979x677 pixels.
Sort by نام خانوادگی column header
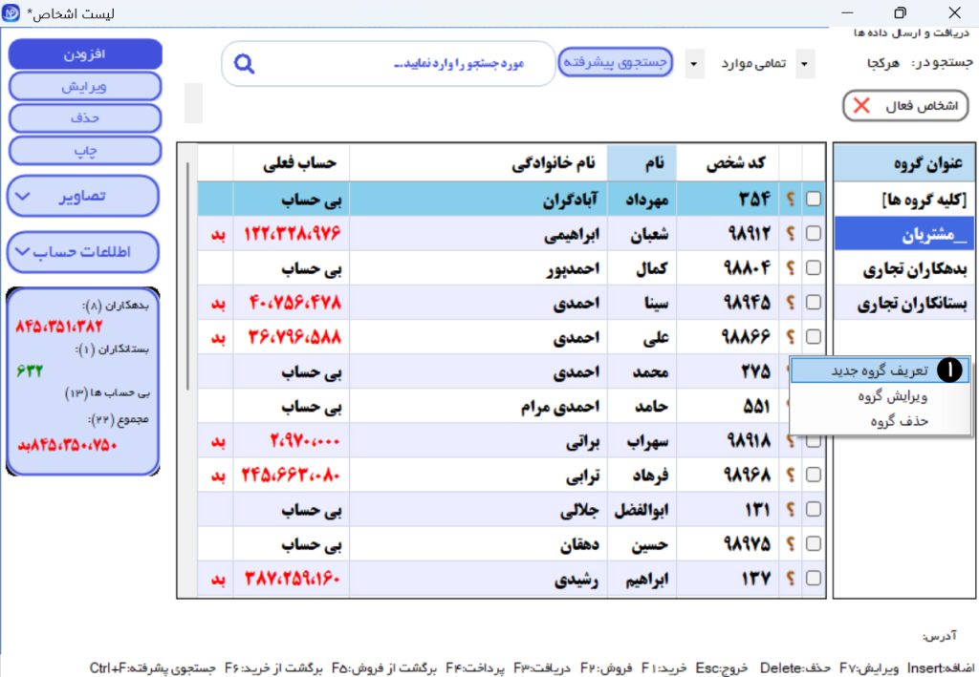click(x=478, y=163)
